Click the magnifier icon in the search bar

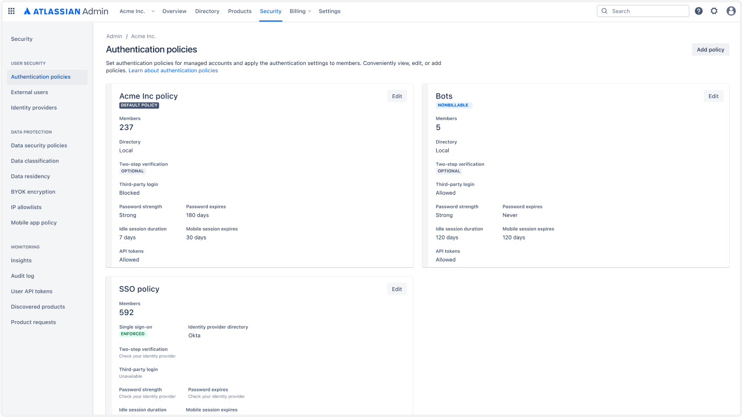(604, 10)
